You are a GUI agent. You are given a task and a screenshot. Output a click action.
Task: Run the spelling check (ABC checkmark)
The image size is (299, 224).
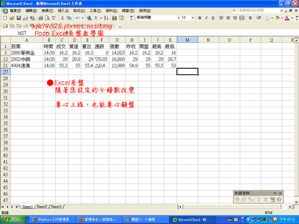click(54, 18)
